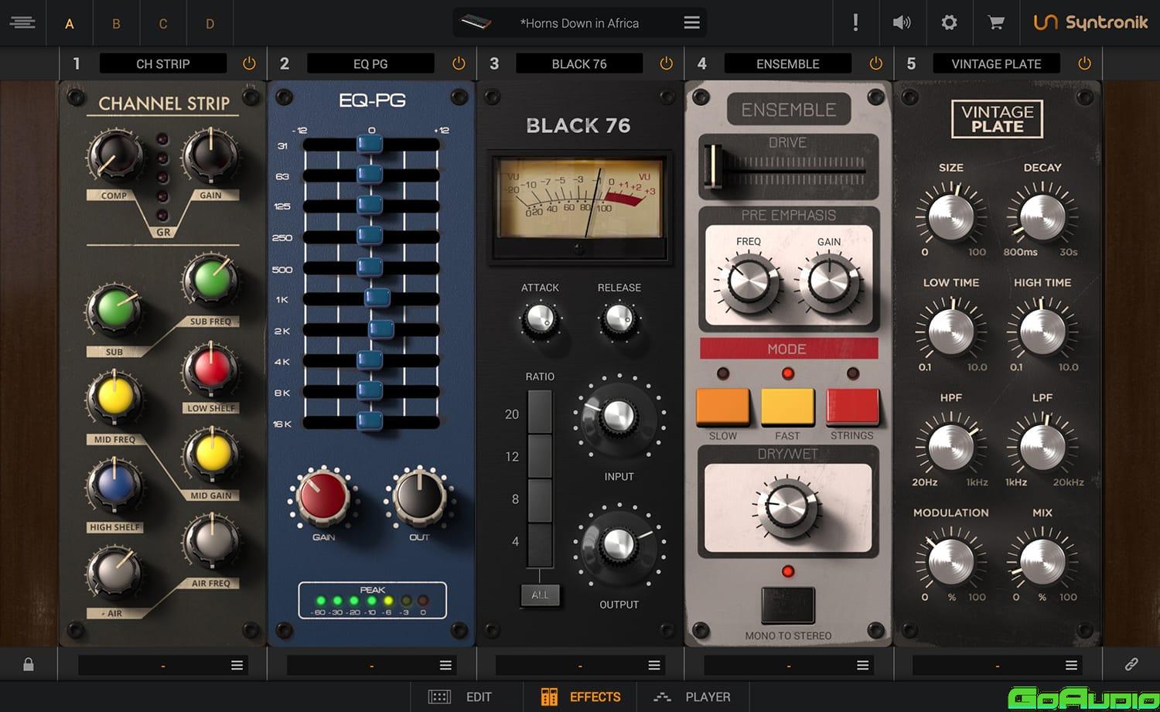Click the EQ-PG 31 Hz band slider
Viewport: 1160px width, 712px height.
[371, 145]
